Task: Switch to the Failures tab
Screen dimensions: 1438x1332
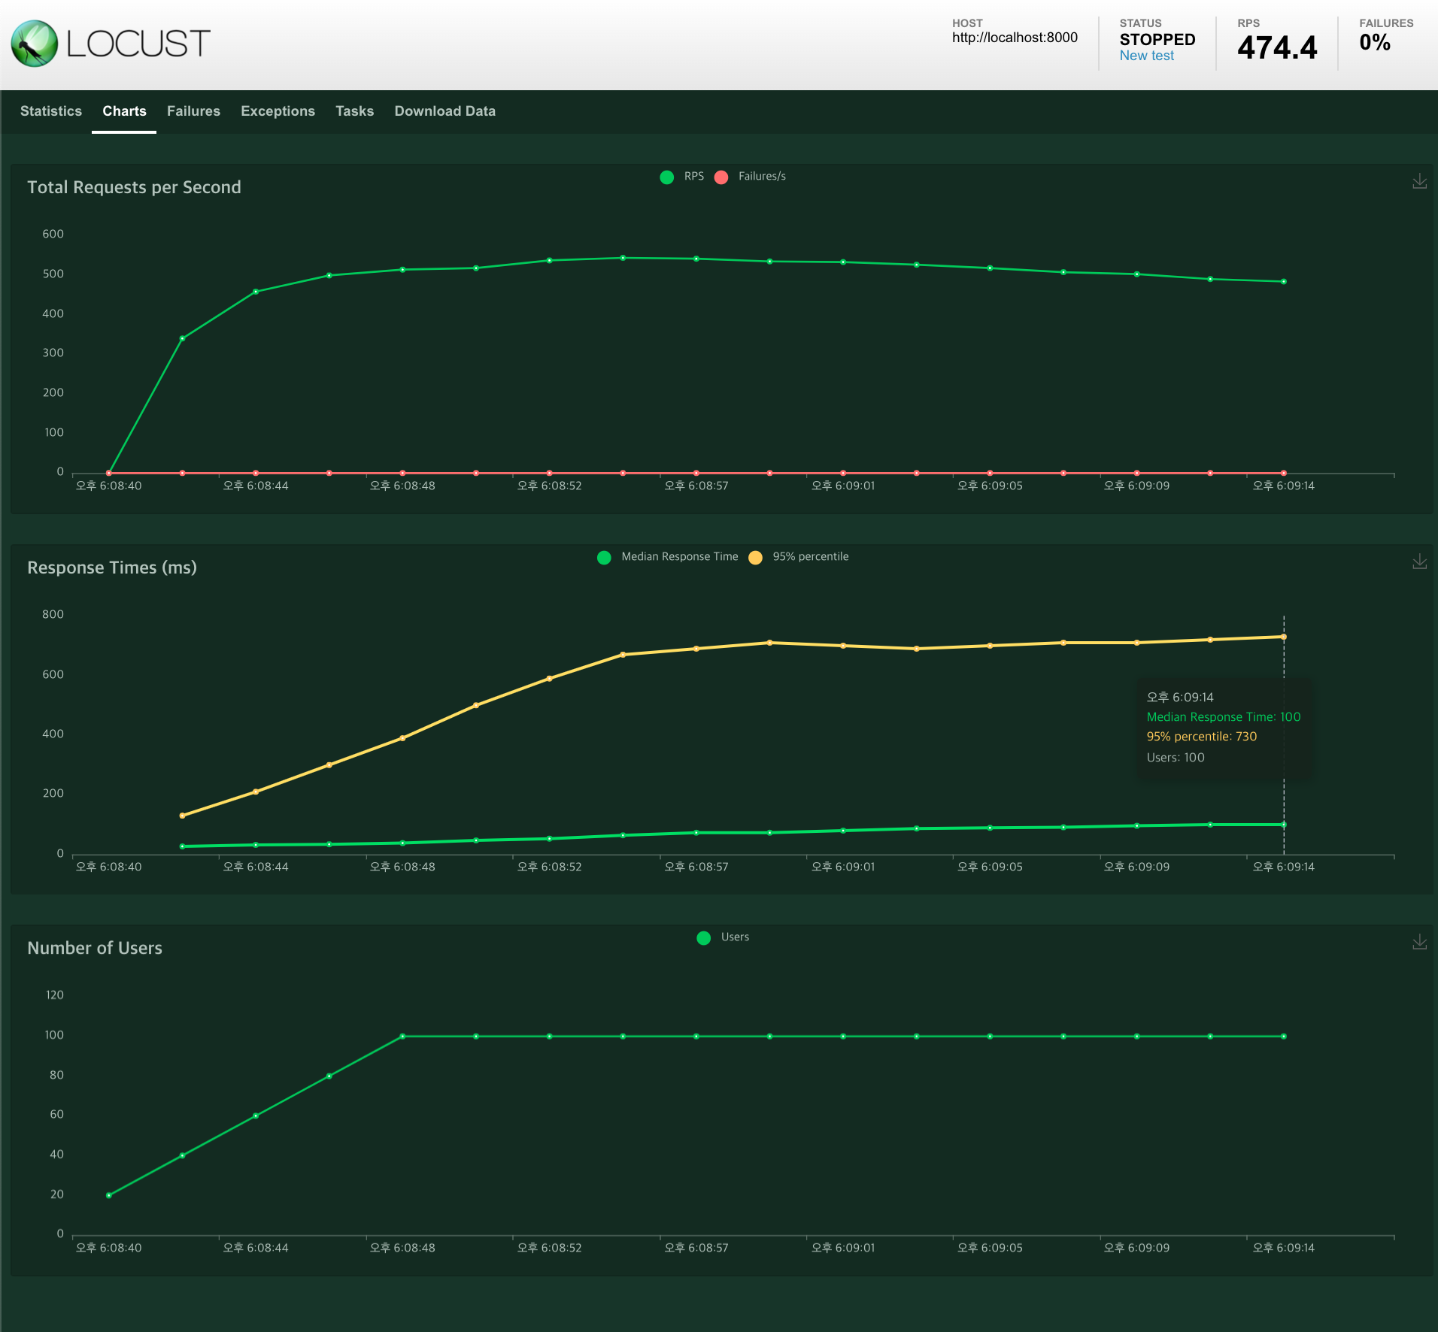Action: coord(193,111)
